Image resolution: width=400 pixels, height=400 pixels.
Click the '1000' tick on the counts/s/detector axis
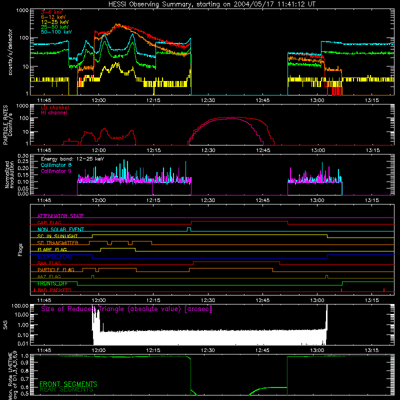pyautogui.click(x=22, y=10)
